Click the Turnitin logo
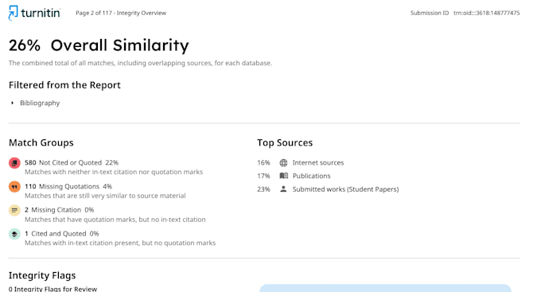541x292 pixels. click(34, 13)
